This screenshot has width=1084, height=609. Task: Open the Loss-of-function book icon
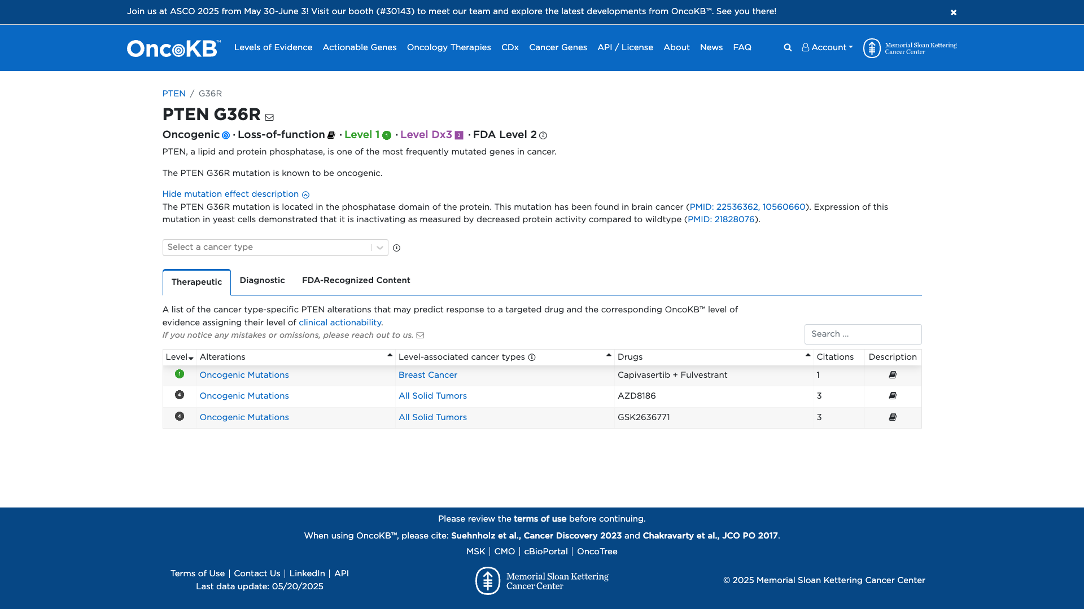tap(331, 135)
